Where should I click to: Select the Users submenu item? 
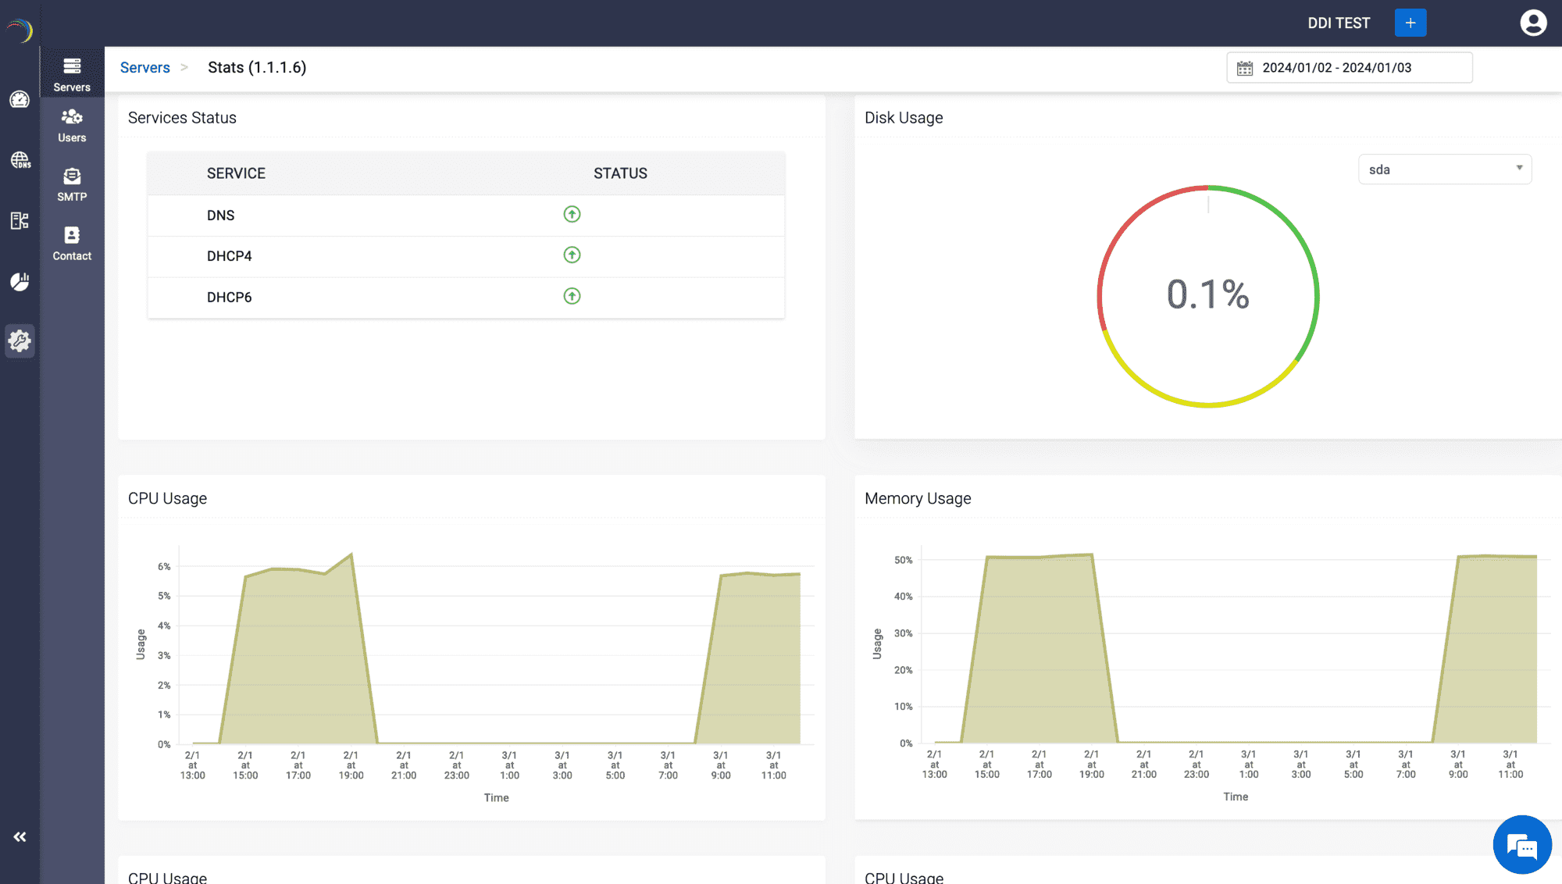(x=72, y=126)
